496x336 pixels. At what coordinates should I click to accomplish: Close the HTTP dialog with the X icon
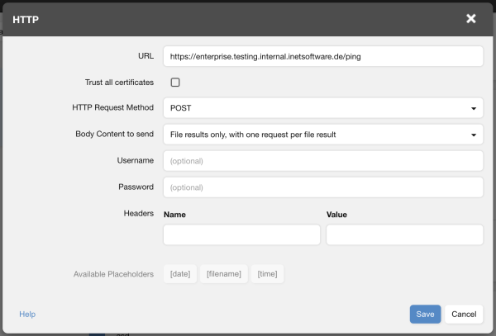click(x=471, y=18)
